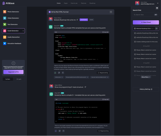
Task: Open the Roadmap menu item
Action: [x=92, y=3]
